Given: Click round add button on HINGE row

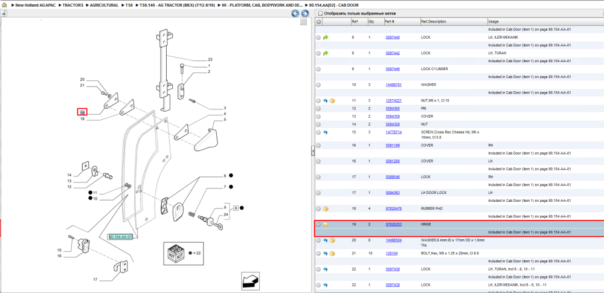Looking at the screenshot, I should pyautogui.click(x=318, y=224).
